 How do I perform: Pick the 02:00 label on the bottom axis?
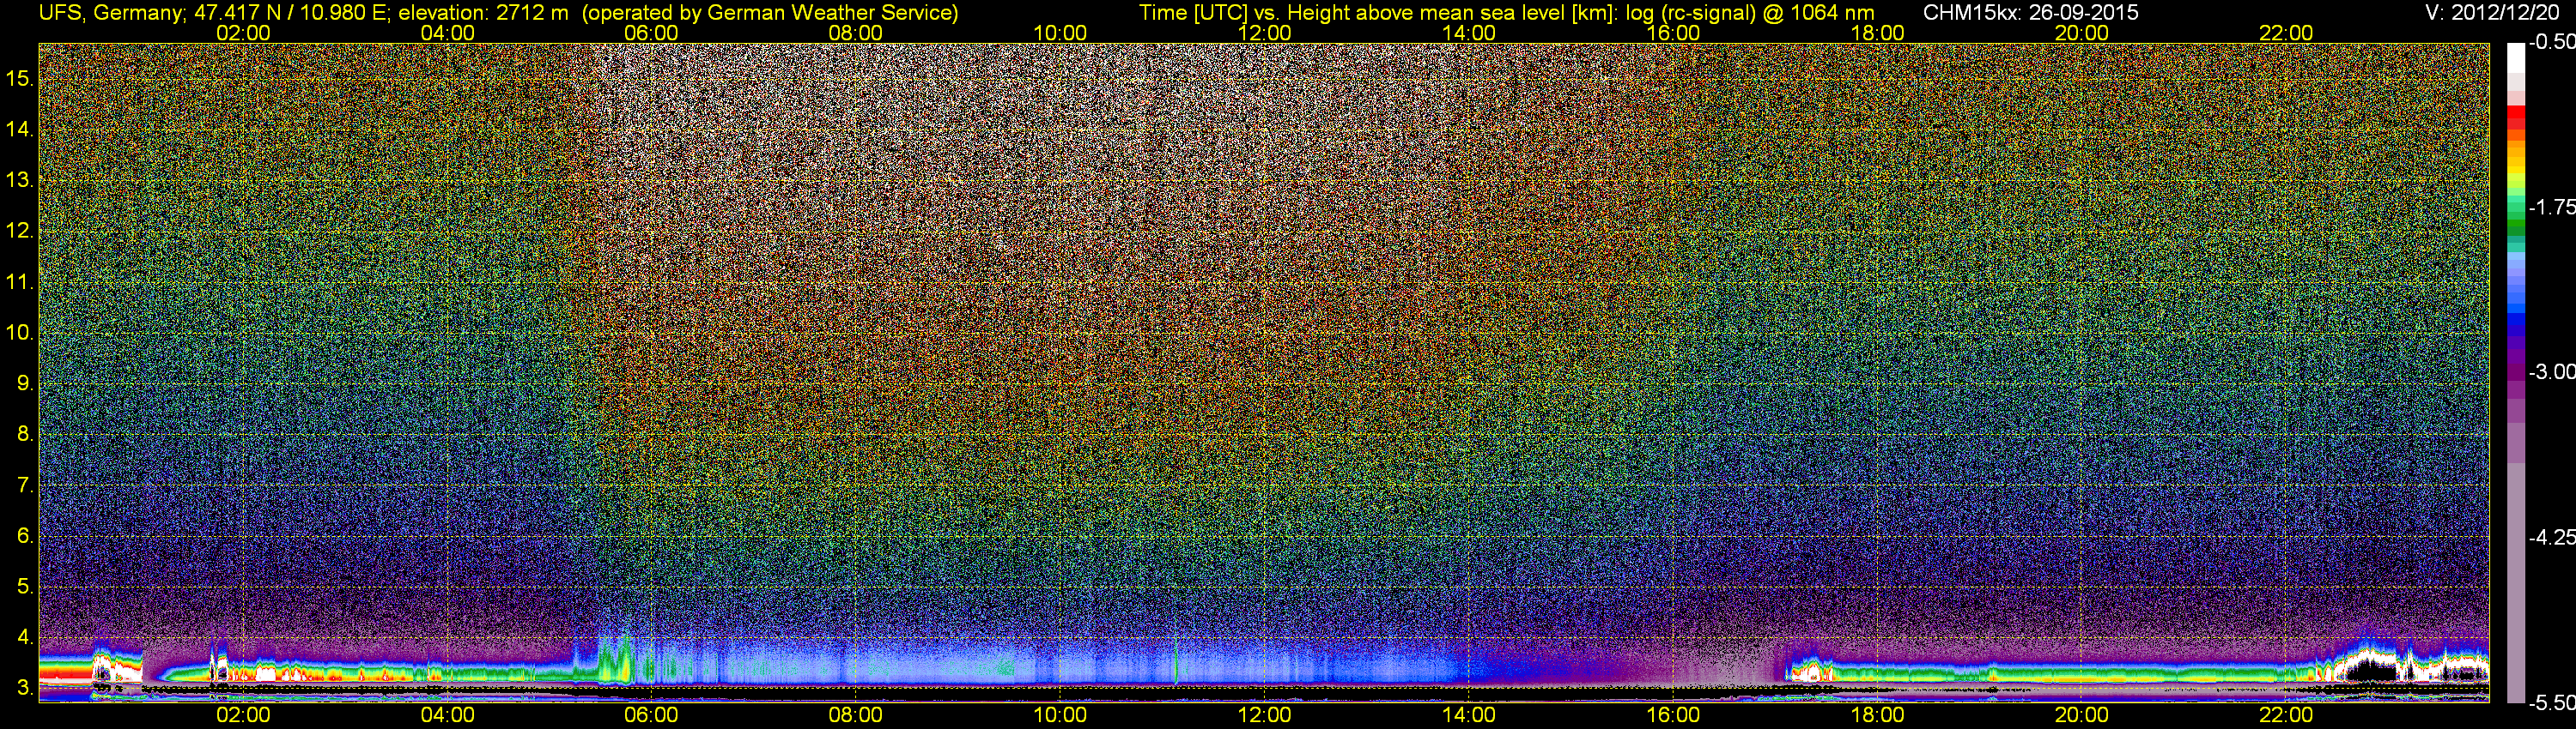[243, 715]
